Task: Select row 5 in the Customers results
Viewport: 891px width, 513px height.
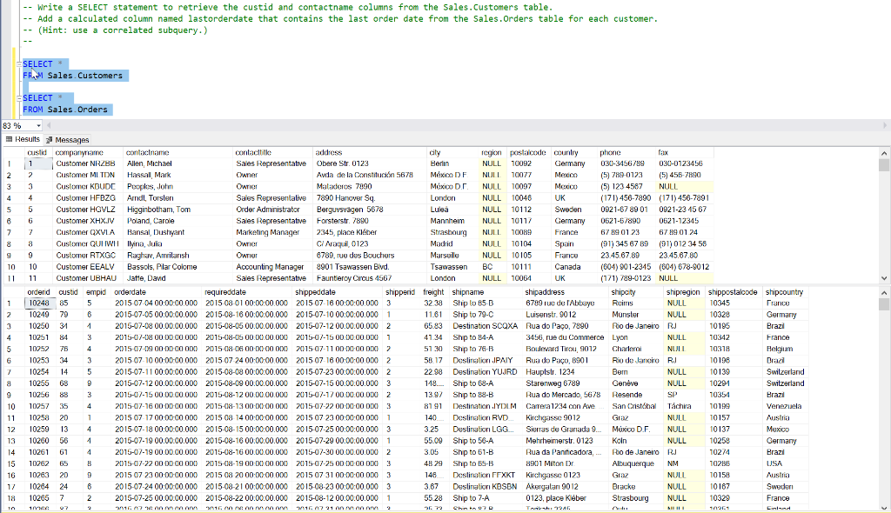Action: tap(8, 210)
